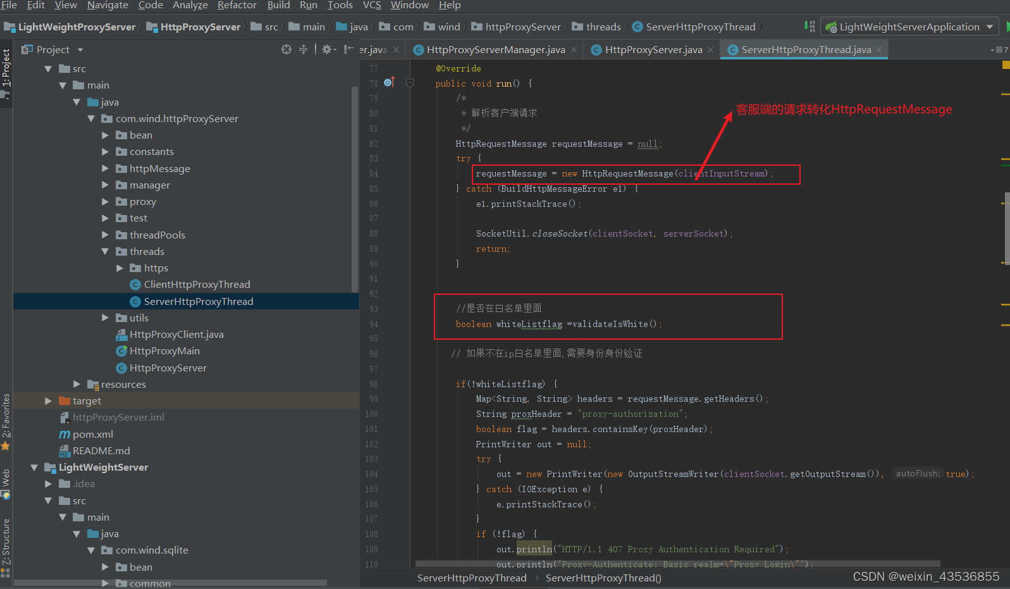
Task: Click the tab list icon at right of editor tabs
Action: 999,49
